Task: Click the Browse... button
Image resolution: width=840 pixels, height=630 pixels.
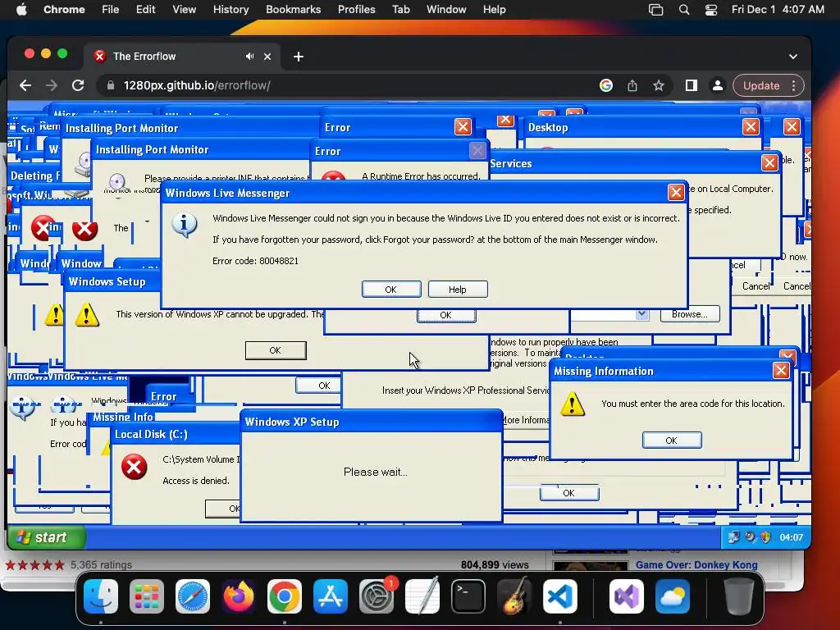Action: (x=690, y=314)
